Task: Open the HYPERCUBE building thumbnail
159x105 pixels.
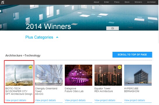Action: [138, 75]
